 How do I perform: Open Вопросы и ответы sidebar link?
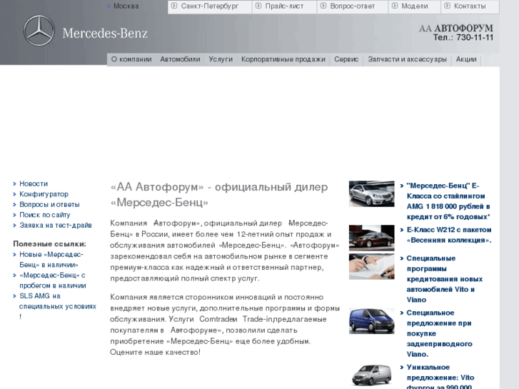(x=49, y=205)
